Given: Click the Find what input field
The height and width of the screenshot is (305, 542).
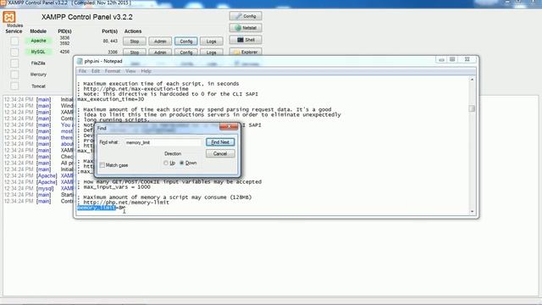Looking at the screenshot, I should click(163, 142).
